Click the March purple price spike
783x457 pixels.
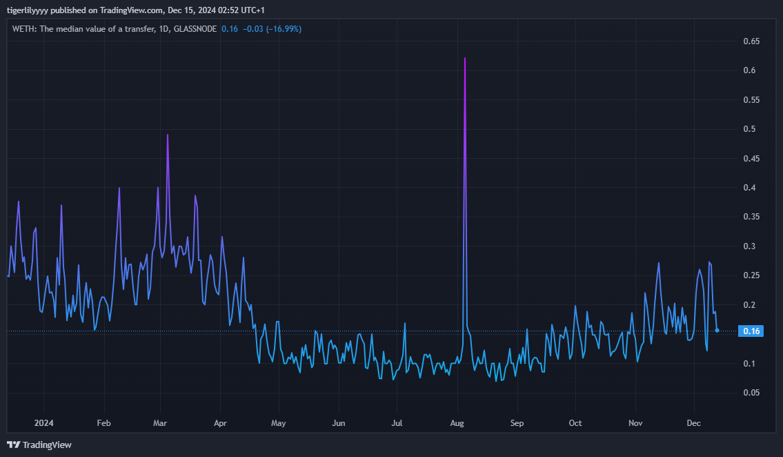[x=168, y=134]
